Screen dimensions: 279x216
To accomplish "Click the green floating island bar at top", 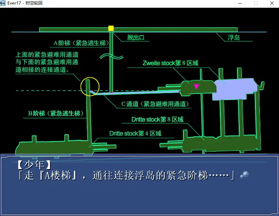I will tap(138, 29).
